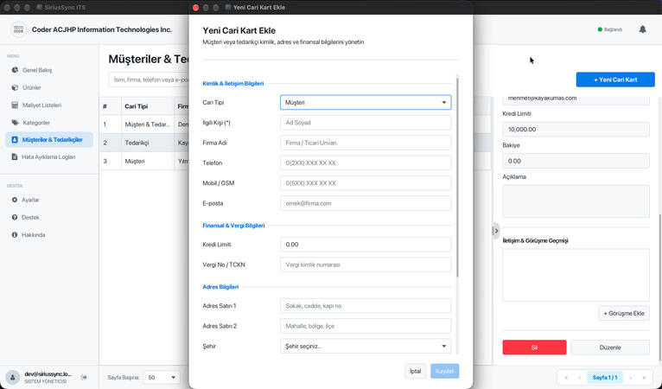Focus the Mobil / GSM field
Image resolution: width=662 pixels, height=389 pixels.
[366, 183]
